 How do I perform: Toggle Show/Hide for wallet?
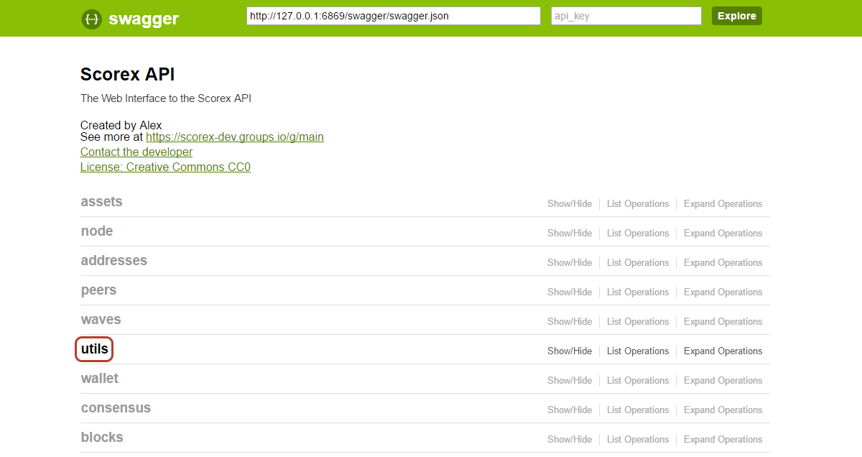[x=570, y=380]
